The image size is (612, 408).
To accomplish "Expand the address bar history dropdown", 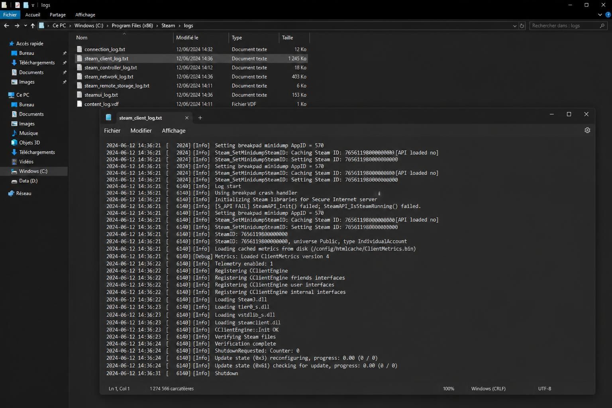I will coord(515,26).
